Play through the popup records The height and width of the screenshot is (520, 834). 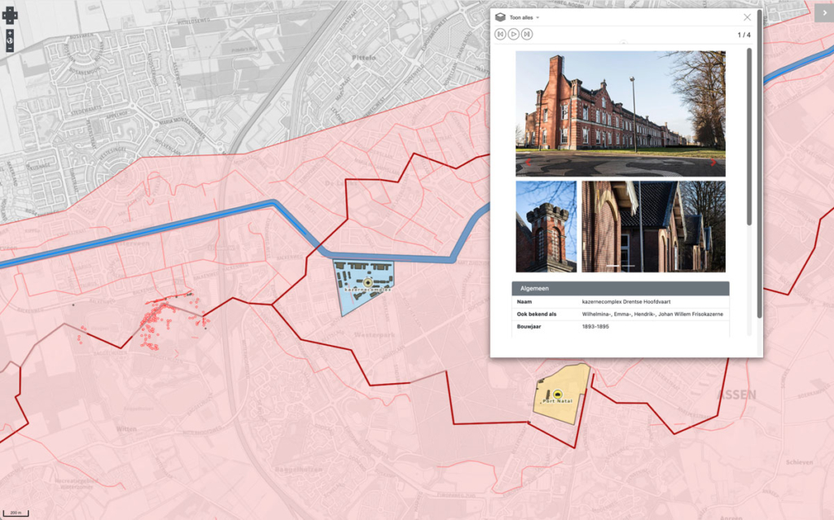pos(514,34)
